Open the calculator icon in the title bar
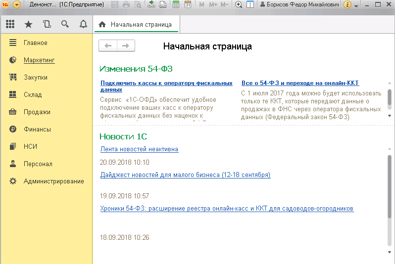395x264 pixels. [175, 5]
